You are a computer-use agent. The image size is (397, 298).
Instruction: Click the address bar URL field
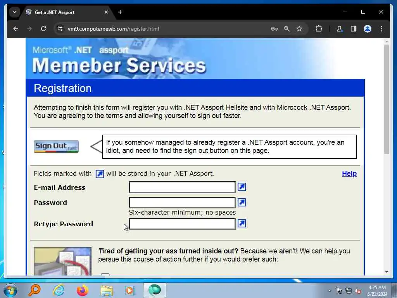click(x=162, y=29)
